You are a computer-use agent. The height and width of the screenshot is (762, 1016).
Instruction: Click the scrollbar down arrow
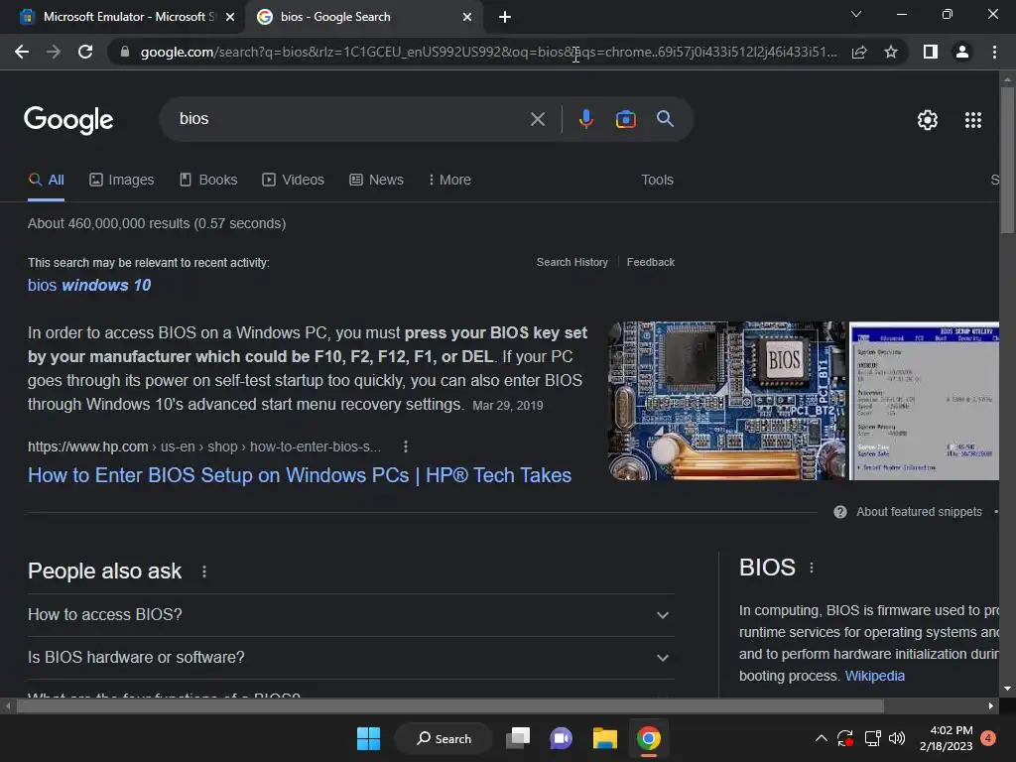click(1007, 689)
